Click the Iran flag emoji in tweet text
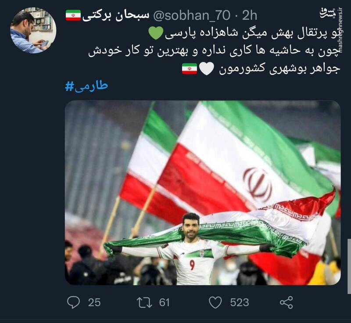Viewport: 351px width, 323px height. tap(190, 69)
